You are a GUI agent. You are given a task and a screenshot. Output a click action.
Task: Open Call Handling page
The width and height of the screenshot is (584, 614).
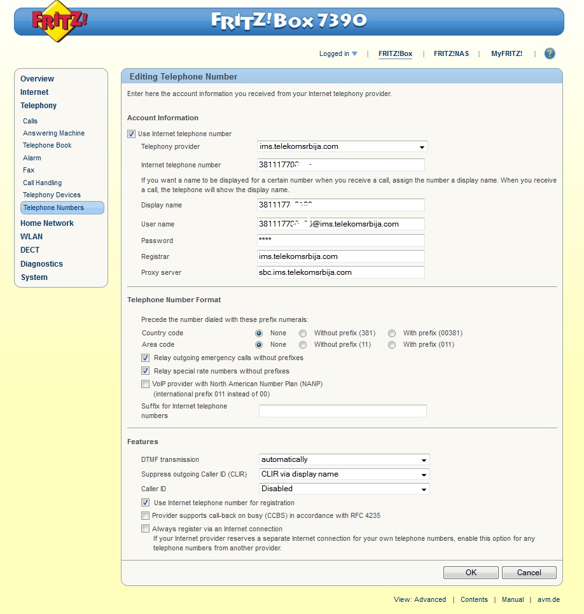pyautogui.click(x=42, y=183)
